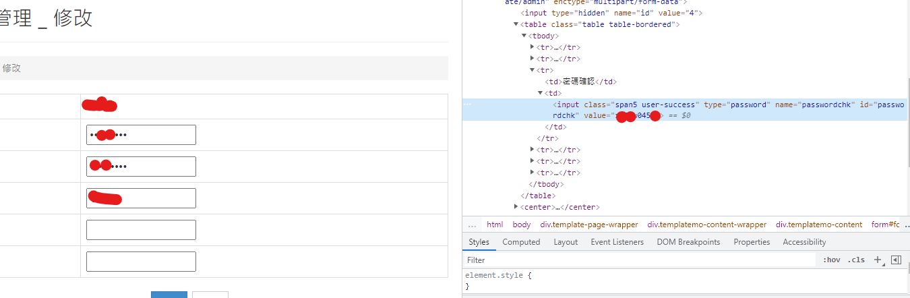Click the lower password field with dots

[141, 167]
